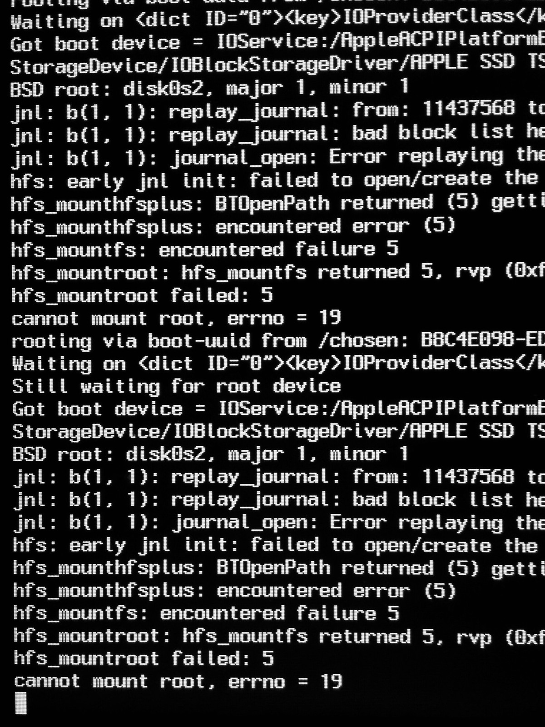Click the first 'journal_open: Error replaying' line
545x727 pixels.
tap(277, 157)
